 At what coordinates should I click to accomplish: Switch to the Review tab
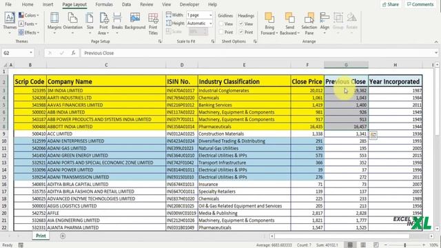click(147, 5)
